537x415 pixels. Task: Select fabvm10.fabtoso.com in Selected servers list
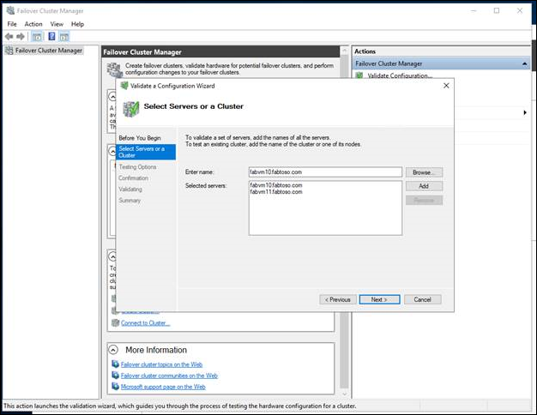coord(276,185)
